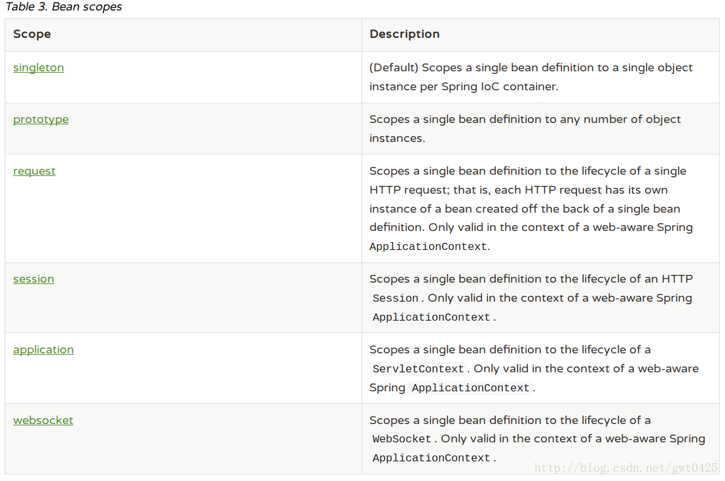Click the Description column header
This screenshot has height=481, width=725.
pyautogui.click(x=405, y=34)
